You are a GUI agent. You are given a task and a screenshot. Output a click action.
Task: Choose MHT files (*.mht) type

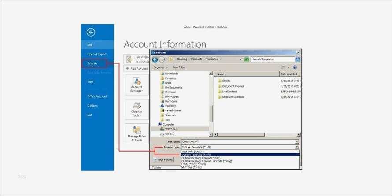coord(240,167)
